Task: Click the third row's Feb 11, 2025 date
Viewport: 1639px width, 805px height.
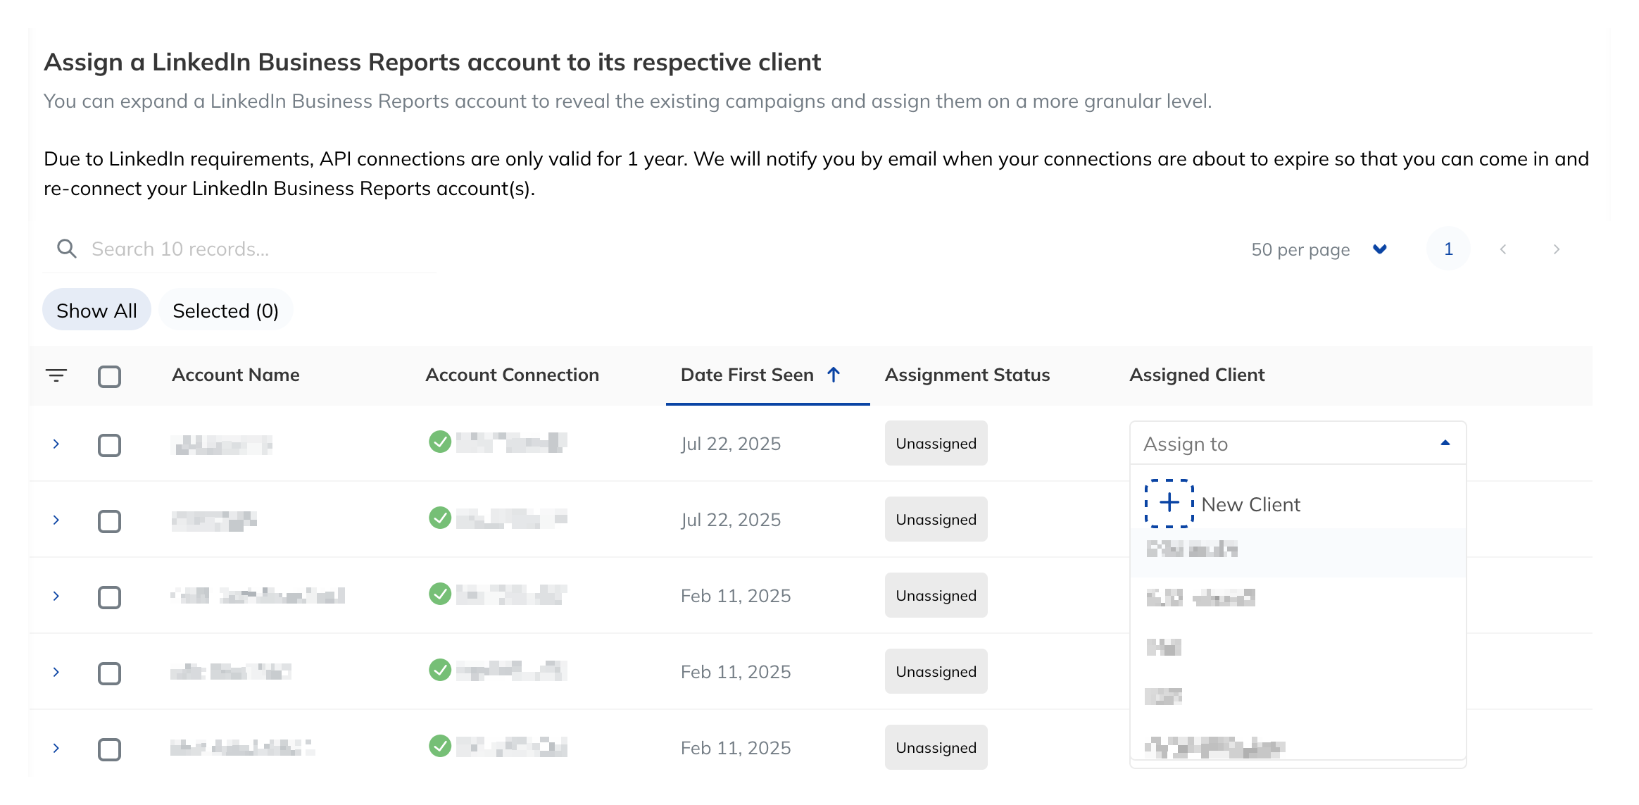Action: click(736, 596)
